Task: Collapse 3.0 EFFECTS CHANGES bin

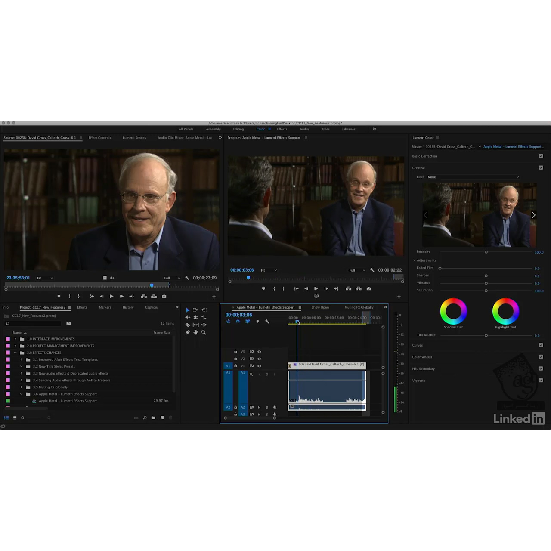Action: (x=15, y=353)
